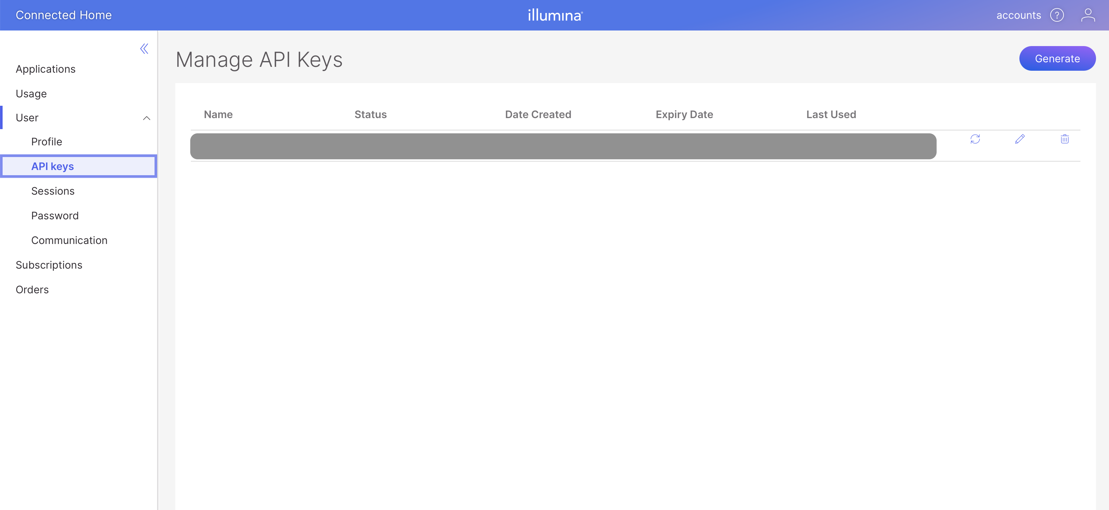Image resolution: width=1109 pixels, height=510 pixels.
Task: Delete the API key with trash icon
Action: point(1065,139)
